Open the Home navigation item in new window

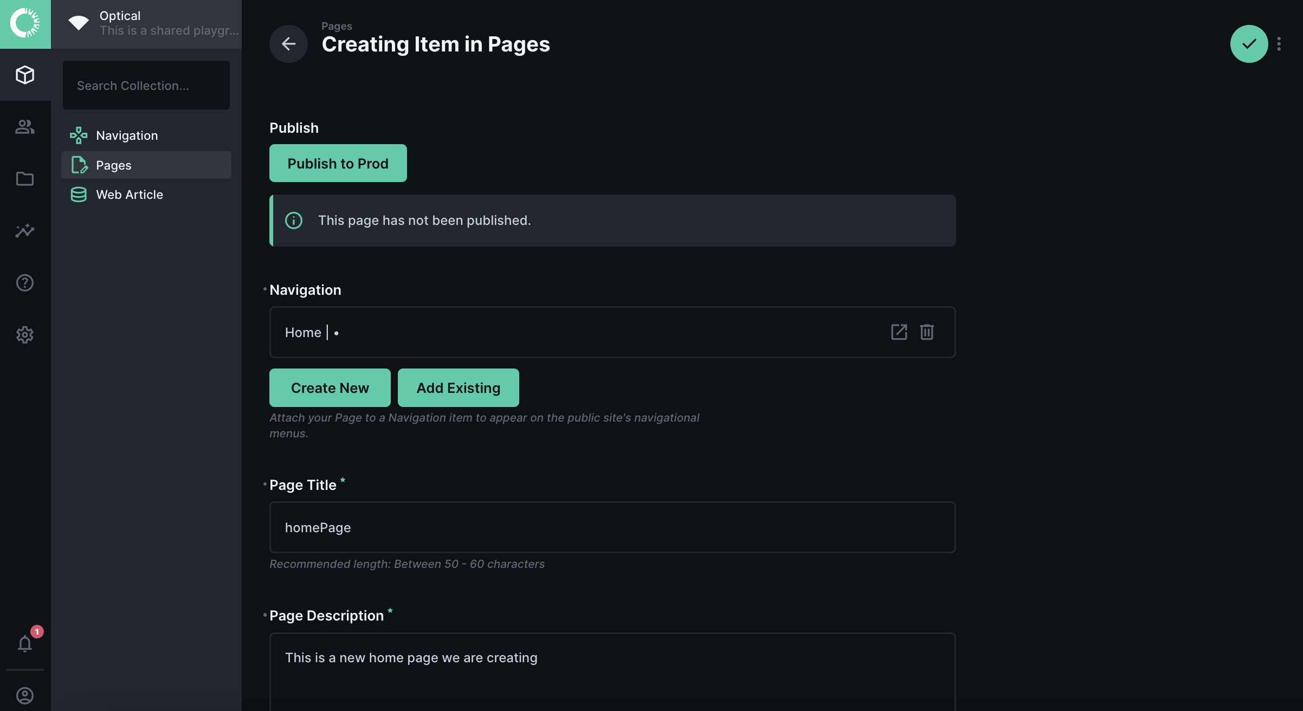(x=899, y=332)
